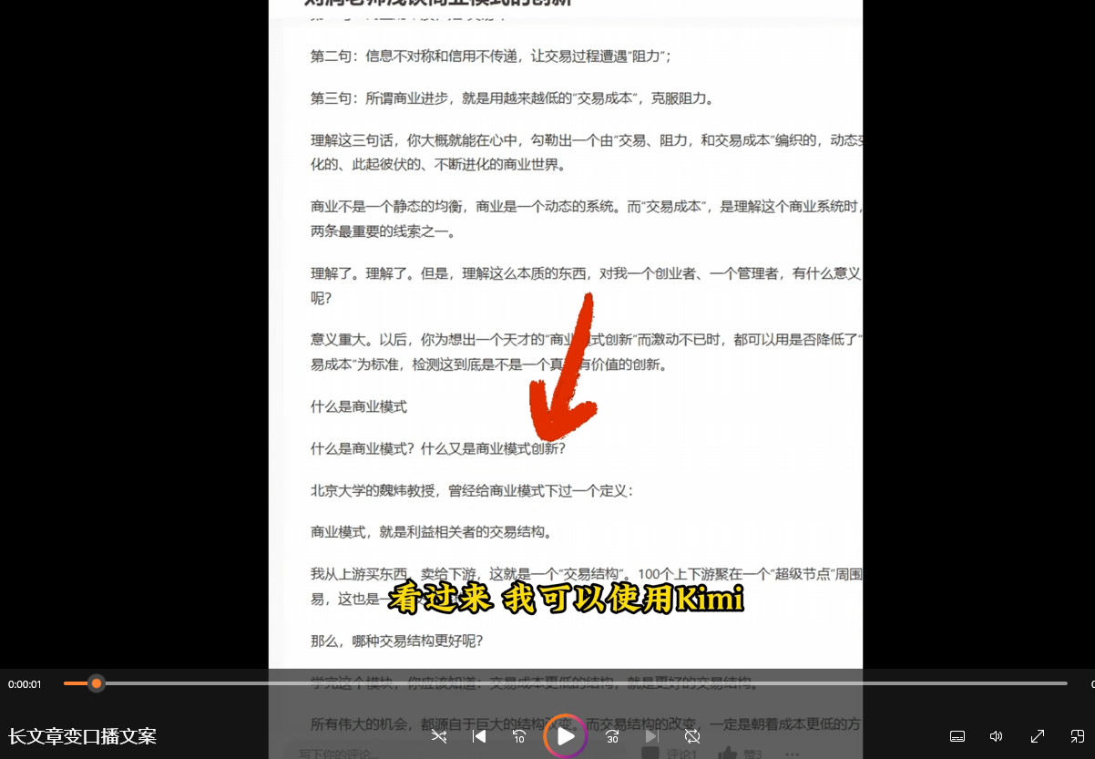Switch to full screen mode
Image resolution: width=1095 pixels, height=759 pixels.
click(1037, 736)
